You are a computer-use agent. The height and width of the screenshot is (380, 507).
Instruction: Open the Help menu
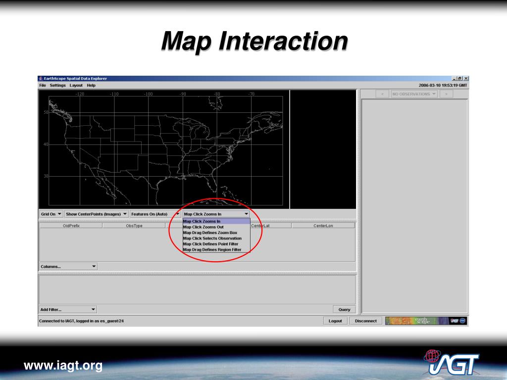[91, 85]
